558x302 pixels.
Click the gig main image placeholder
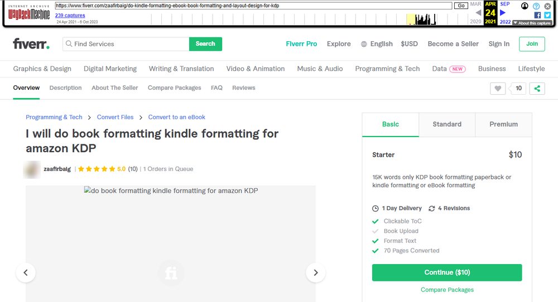pos(170,243)
